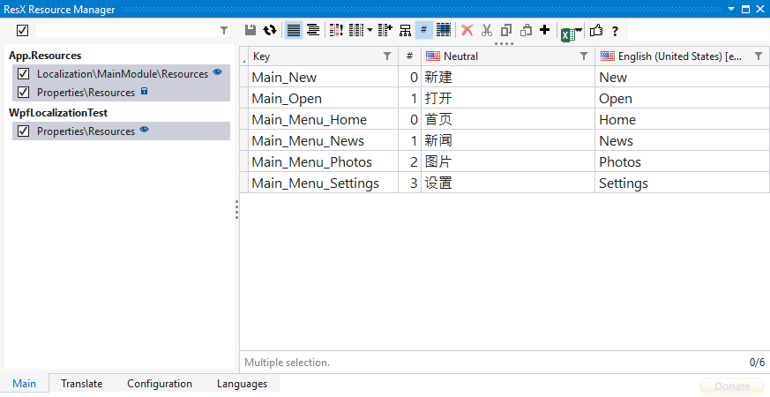Screen dimensions: 770x397
Task: Click the blue grid cell selection icon
Action: (444, 30)
